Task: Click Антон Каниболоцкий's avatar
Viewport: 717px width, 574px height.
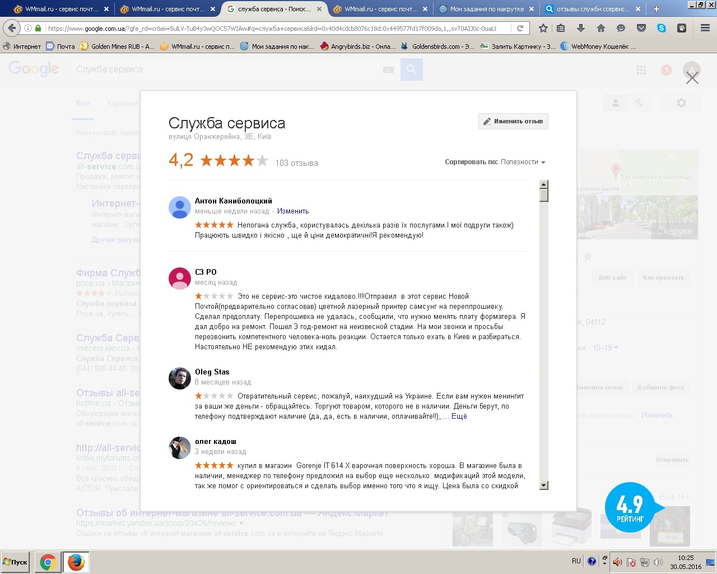Action: coord(180,207)
